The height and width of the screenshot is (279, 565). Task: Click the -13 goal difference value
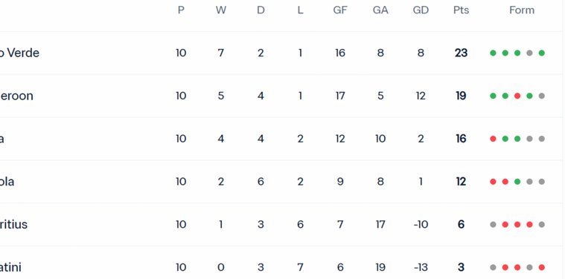(x=421, y=267)
